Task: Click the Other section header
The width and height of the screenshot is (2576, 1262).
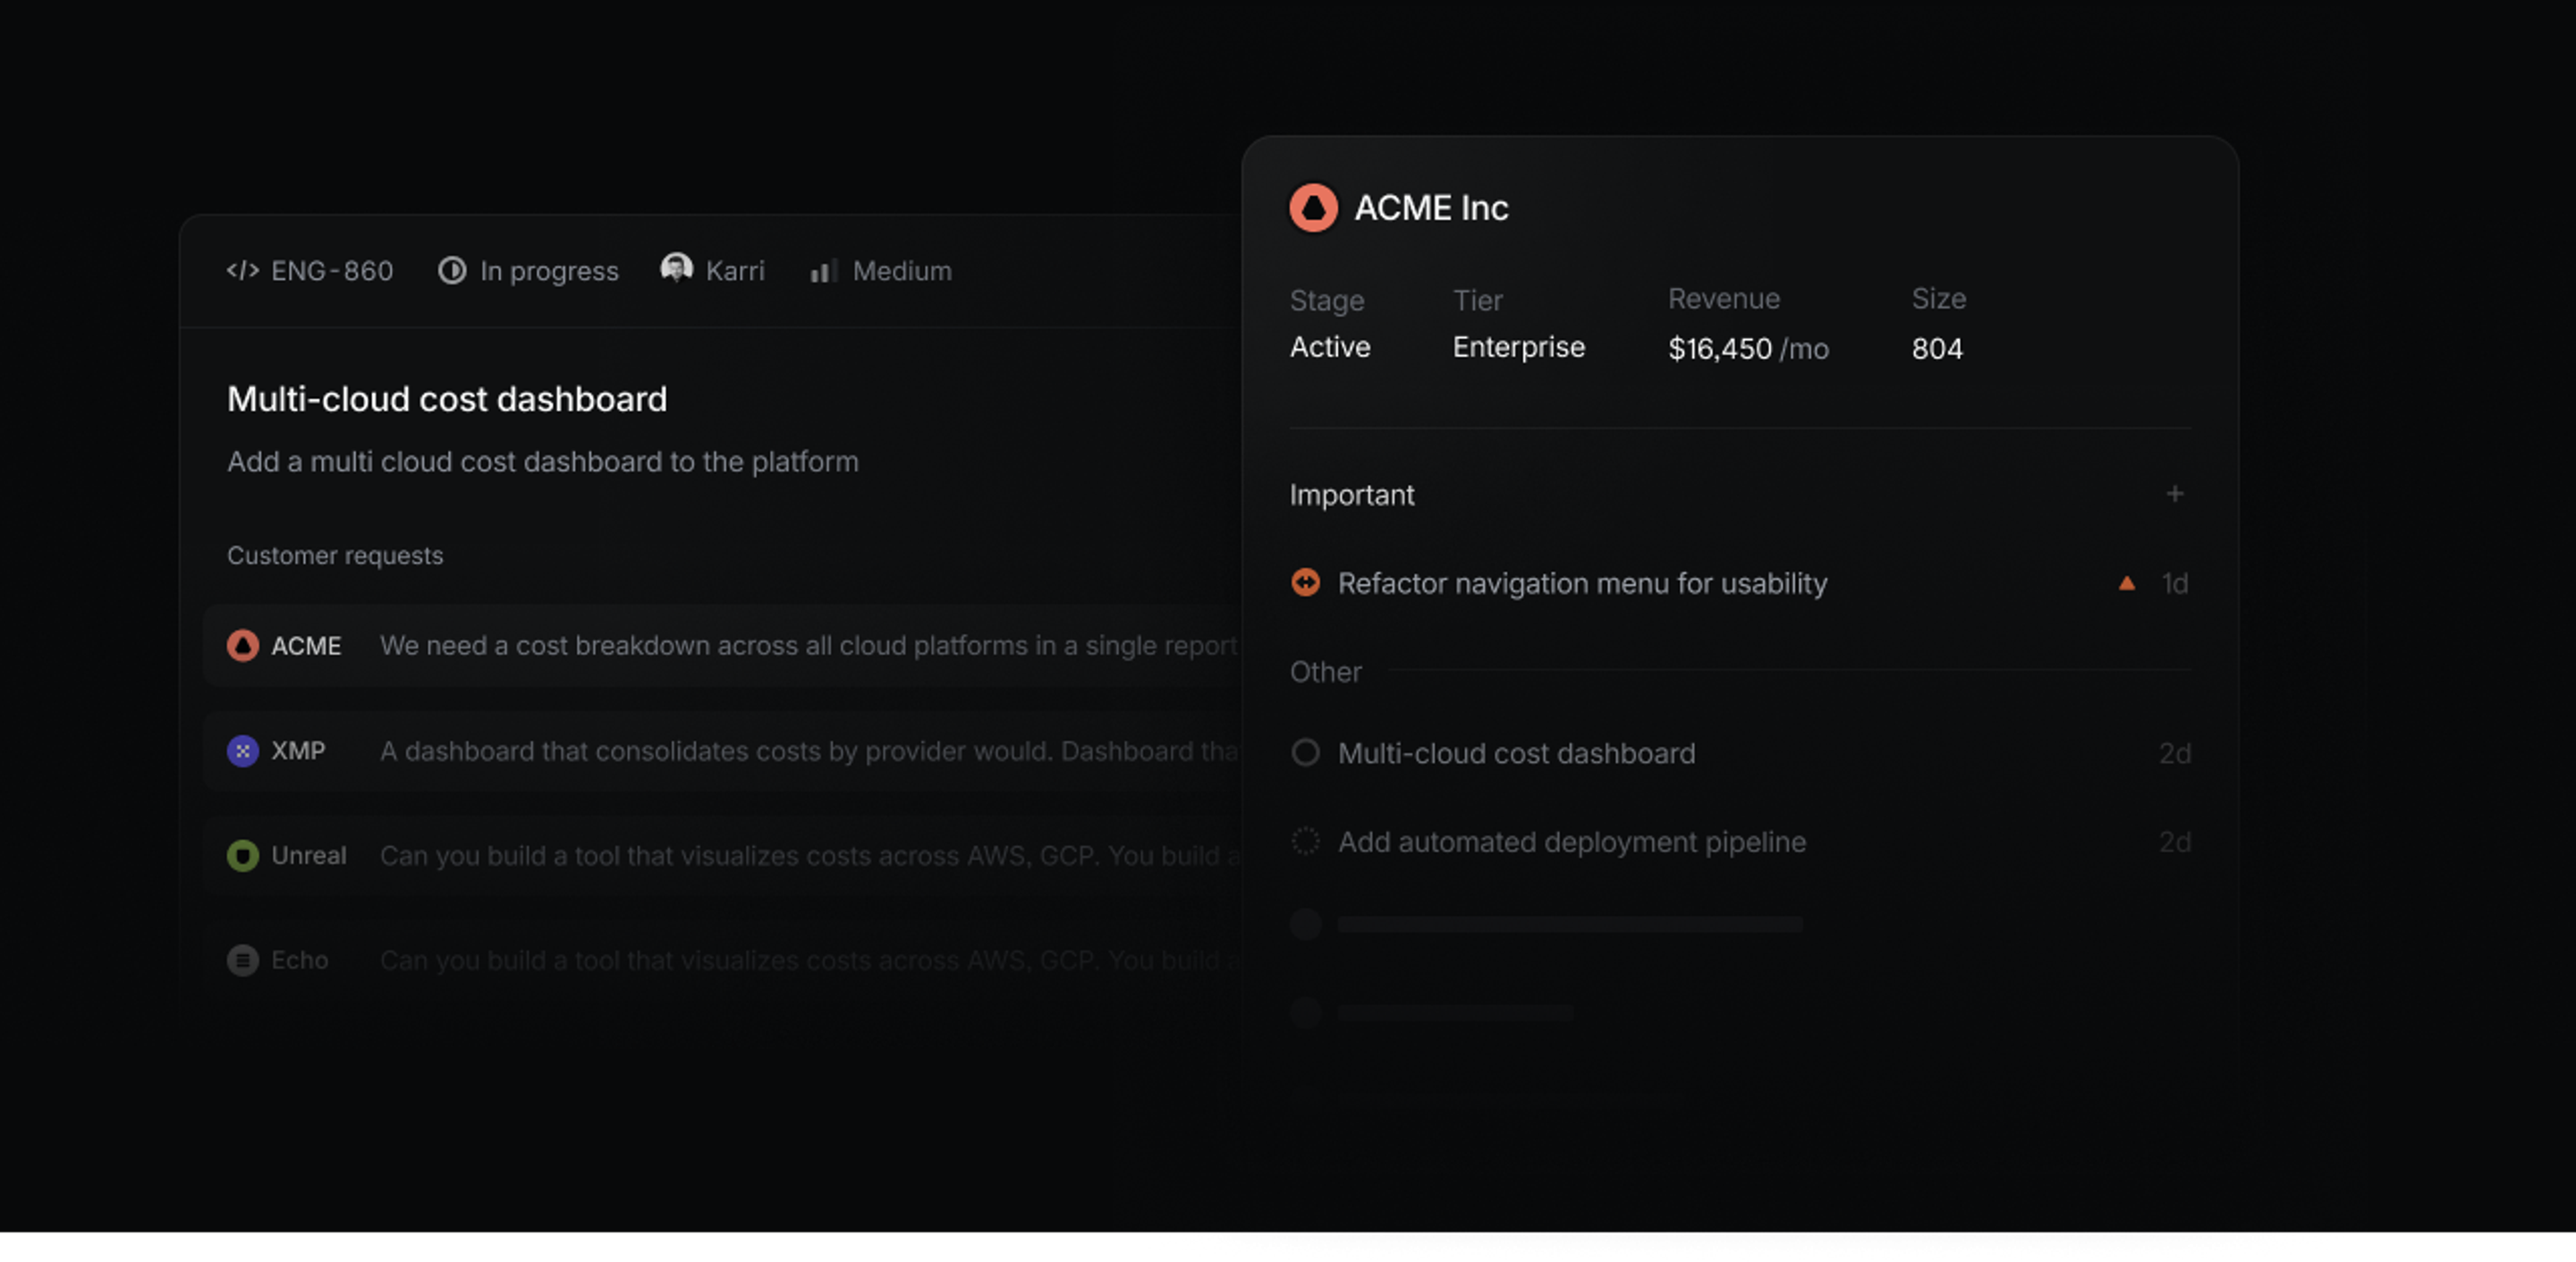Action: pos(1325,672)
